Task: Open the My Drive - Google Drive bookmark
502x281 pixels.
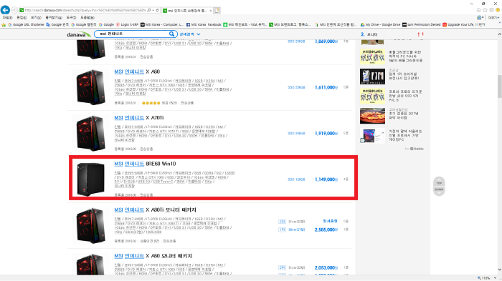Action: 381,24
